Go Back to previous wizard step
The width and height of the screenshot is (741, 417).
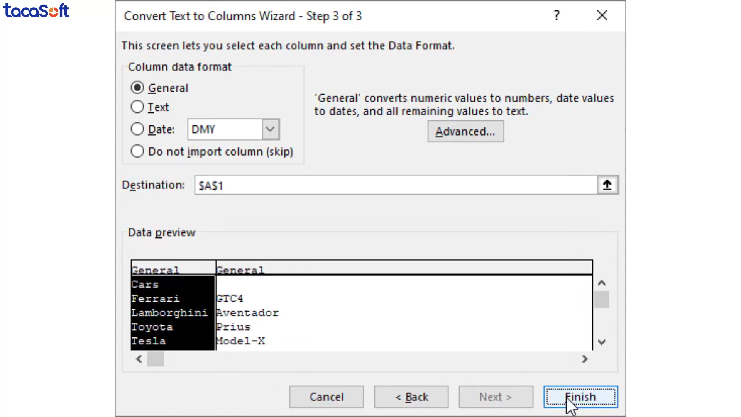[411, 397]
